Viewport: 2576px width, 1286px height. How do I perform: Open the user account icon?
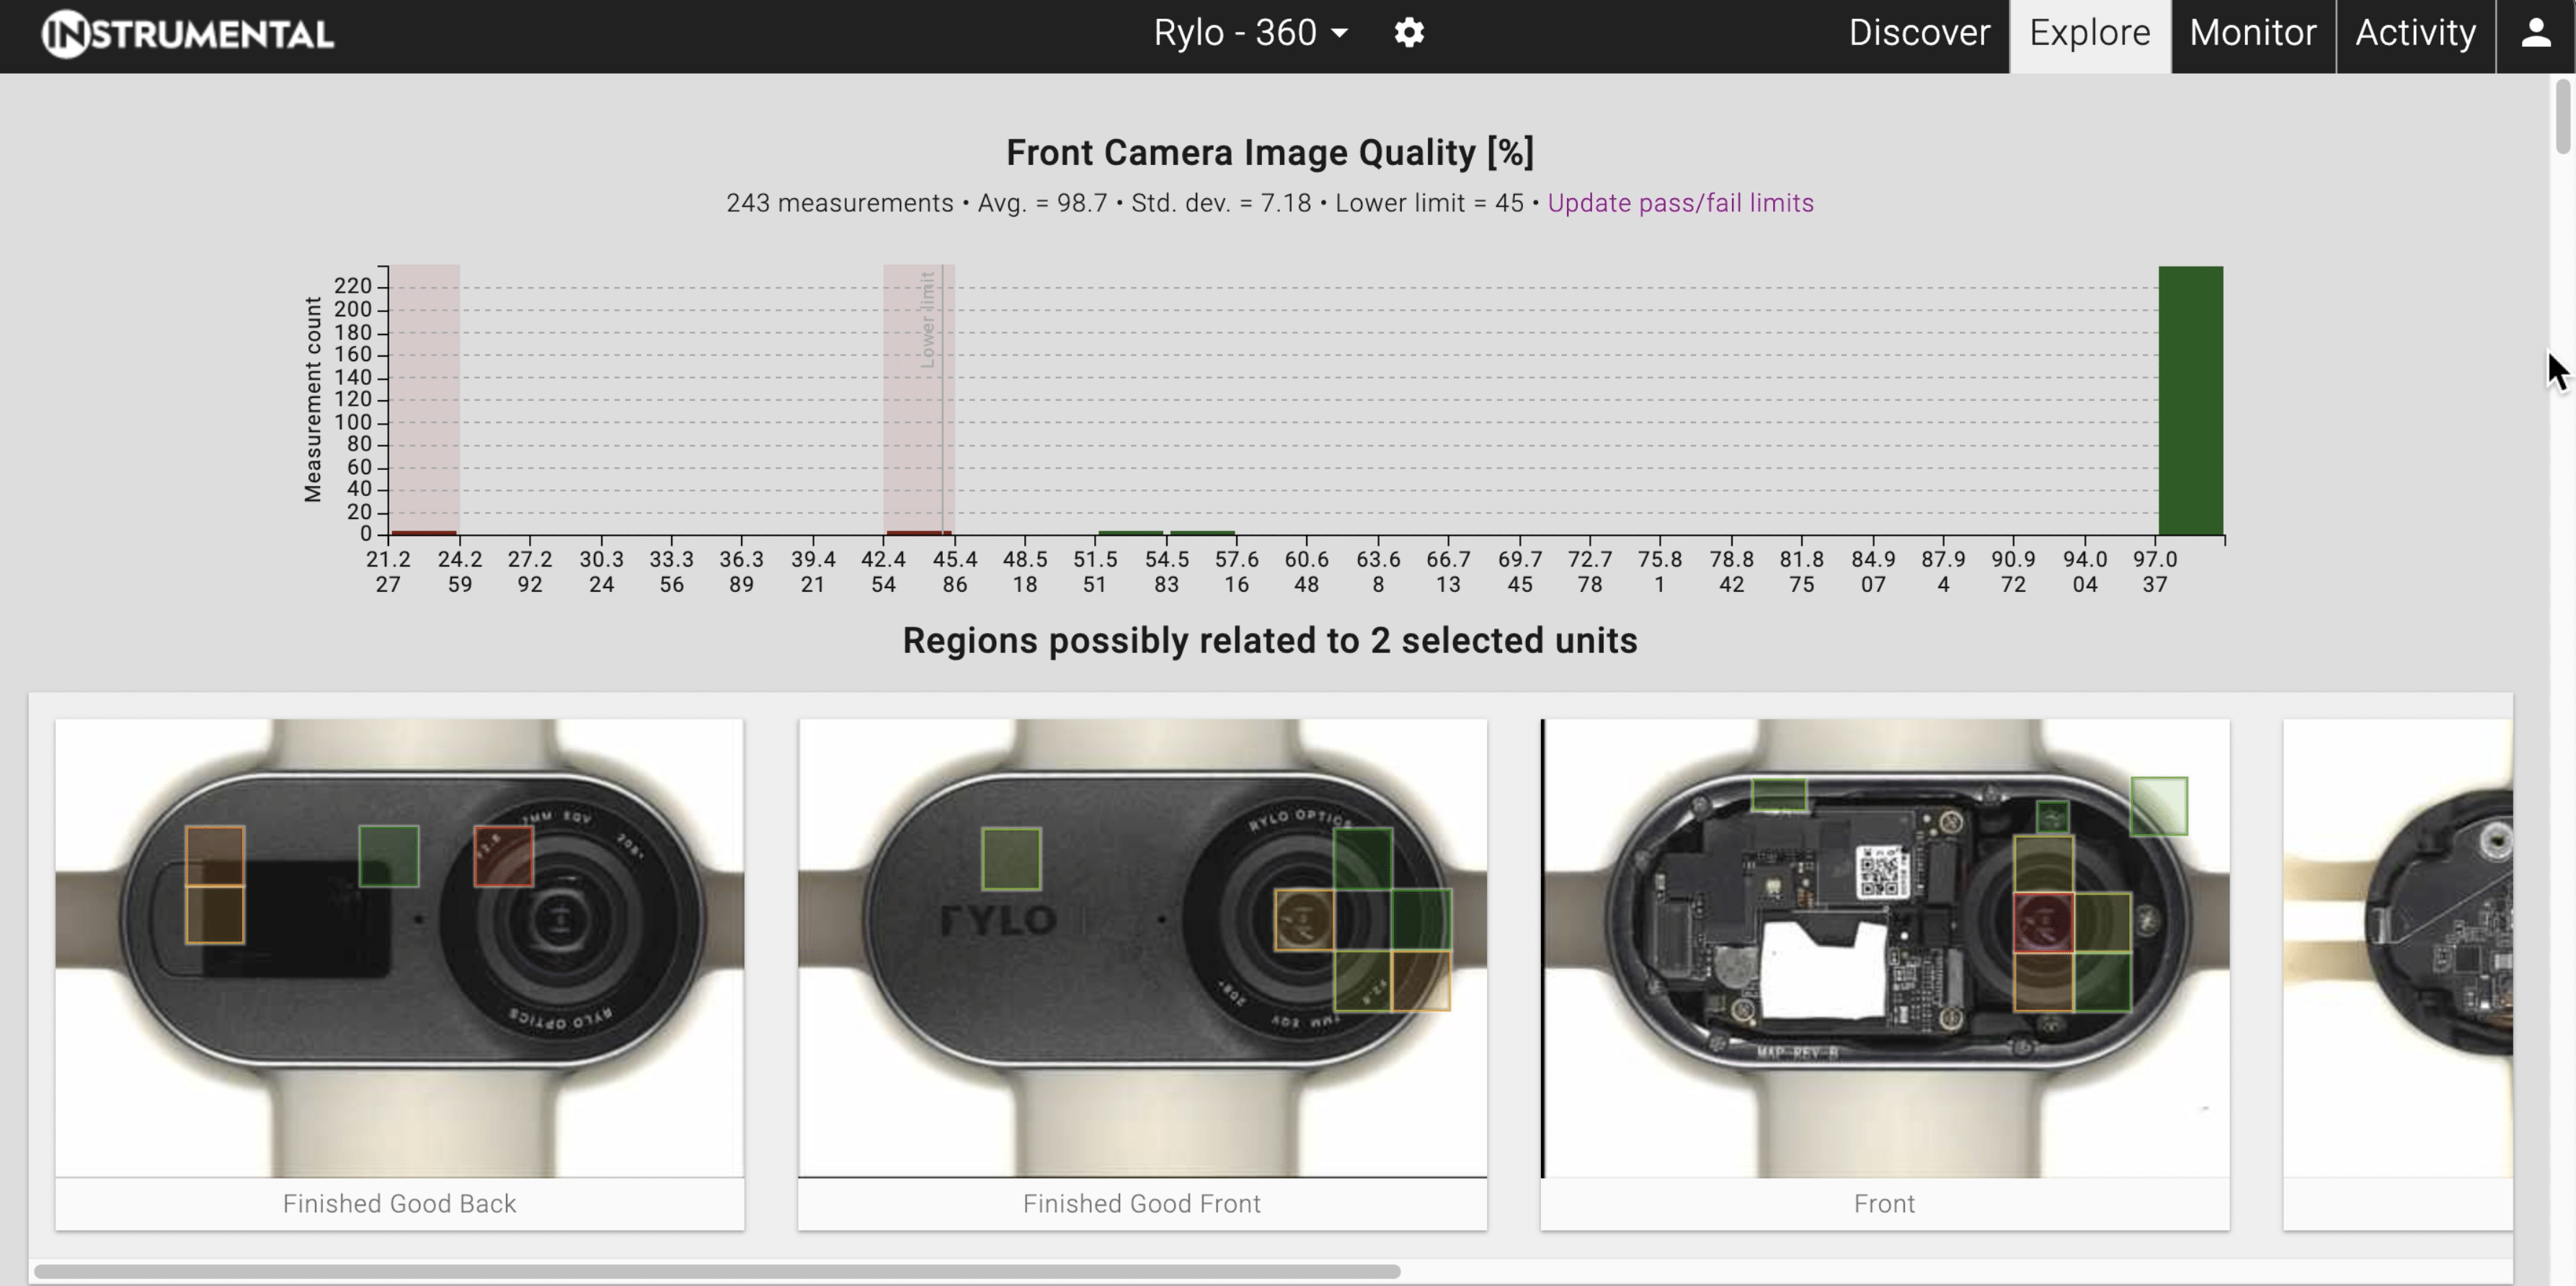(2535, 33)
